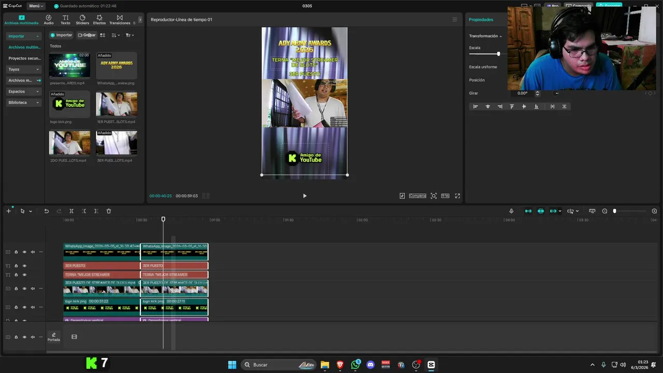Align selected clip to bottom
The image size is (663, 373).
tap(536, 107)
